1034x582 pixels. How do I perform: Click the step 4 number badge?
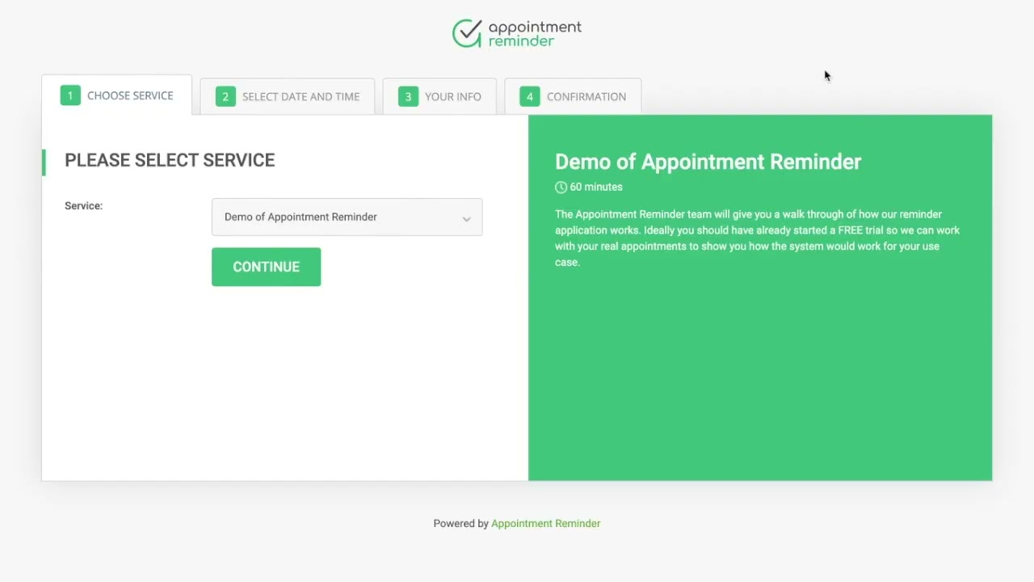530,96
